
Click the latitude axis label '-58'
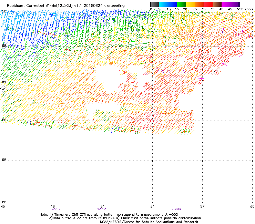pyautogui.click(x=3, y=160)
